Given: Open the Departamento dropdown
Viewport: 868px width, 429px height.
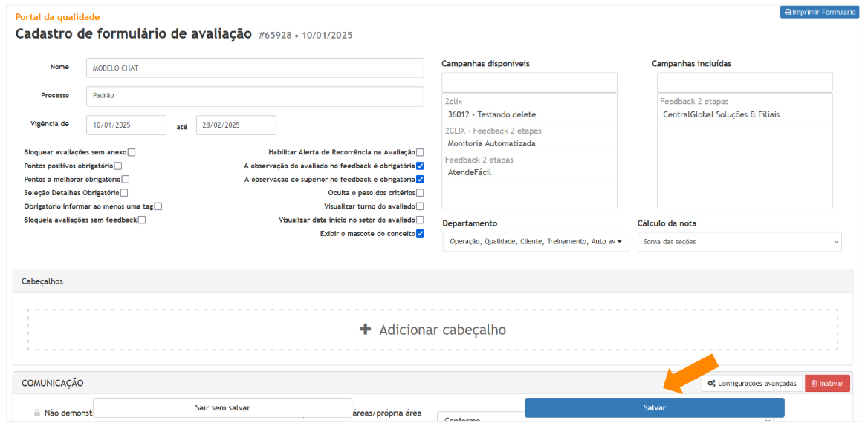Looking at the screenshot, I should tap(535, 242).
